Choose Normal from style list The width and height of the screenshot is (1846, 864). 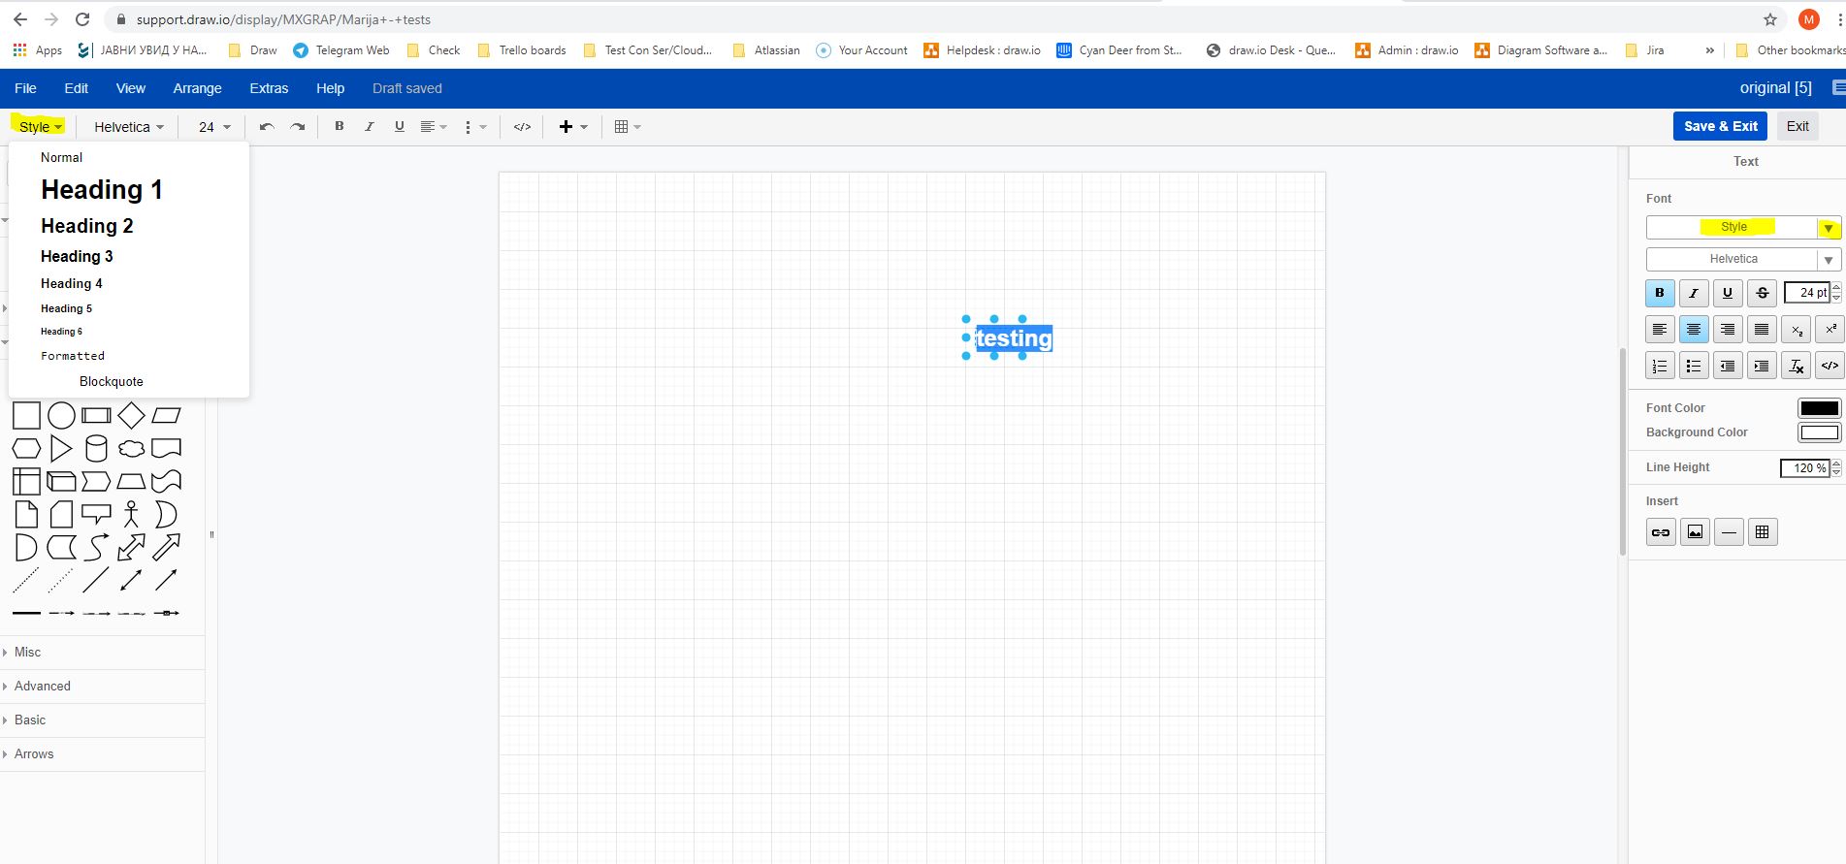pos(62,157)
